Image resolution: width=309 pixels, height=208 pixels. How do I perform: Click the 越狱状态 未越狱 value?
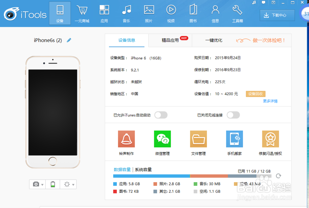[x=136, y=82]
